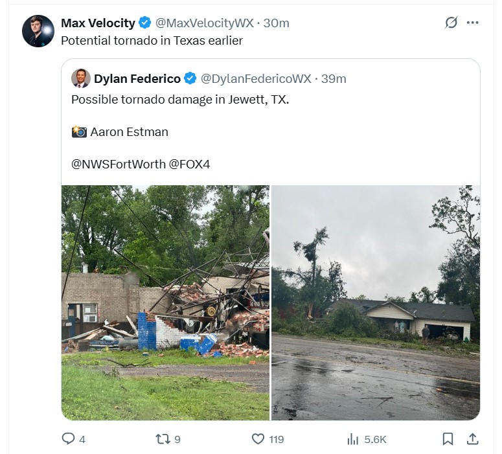The width and height of the screenshot is (502, 454).
Task: Click the quoted tweet text about Jewett, TX
Action: 180,100
